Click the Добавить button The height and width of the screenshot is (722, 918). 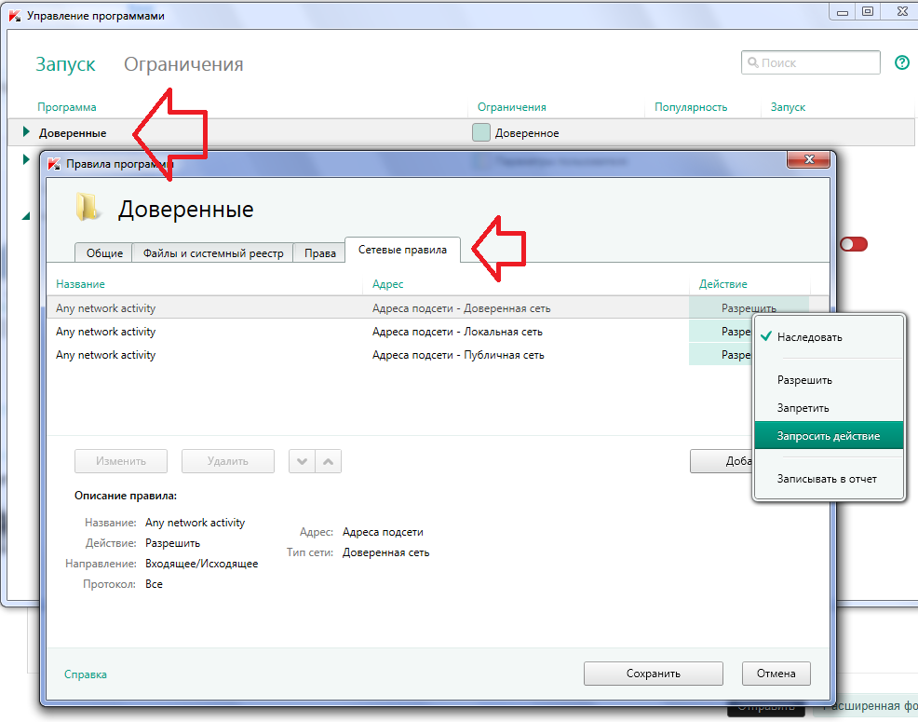click(x=722, y=461)
